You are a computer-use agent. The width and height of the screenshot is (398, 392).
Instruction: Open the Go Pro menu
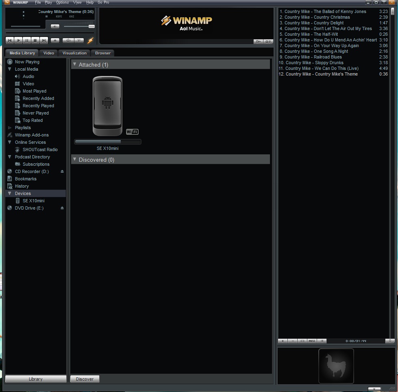[103, 2]
